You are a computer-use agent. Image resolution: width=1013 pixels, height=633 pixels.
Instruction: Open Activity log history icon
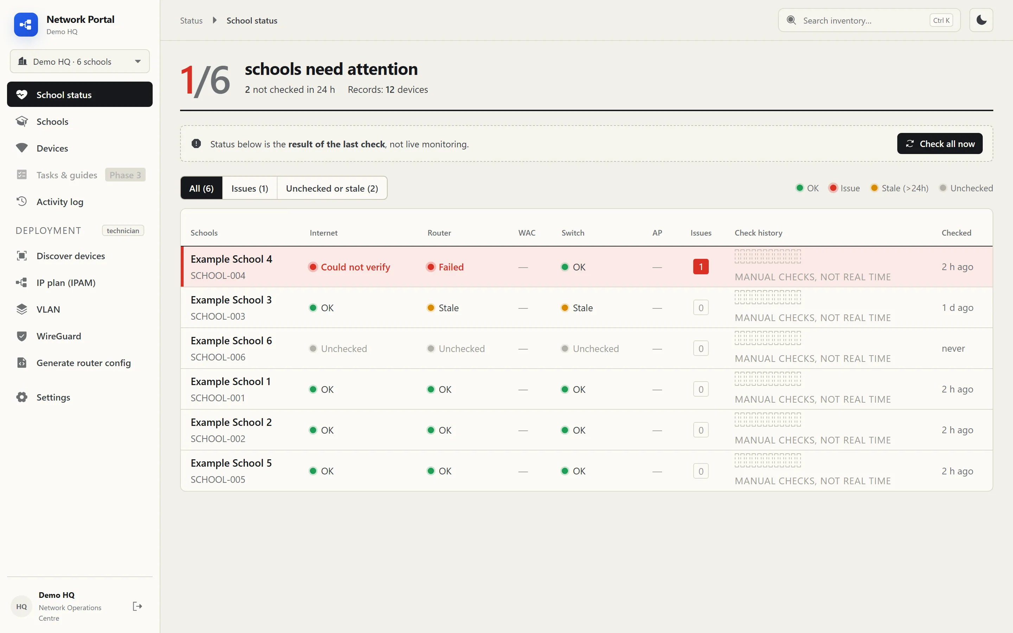22,202
